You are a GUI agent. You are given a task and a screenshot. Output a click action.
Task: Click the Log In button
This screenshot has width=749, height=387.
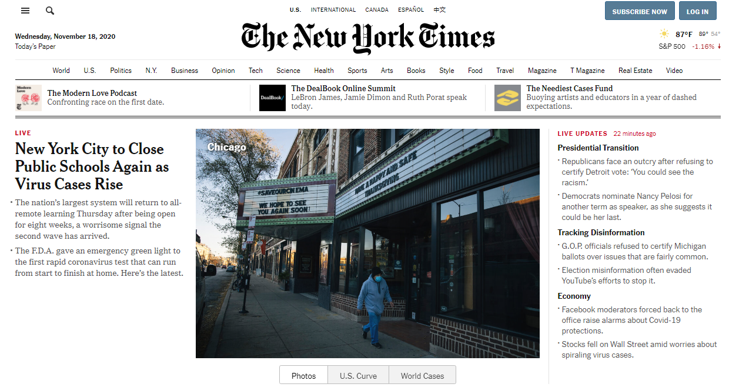coord(697,11)
